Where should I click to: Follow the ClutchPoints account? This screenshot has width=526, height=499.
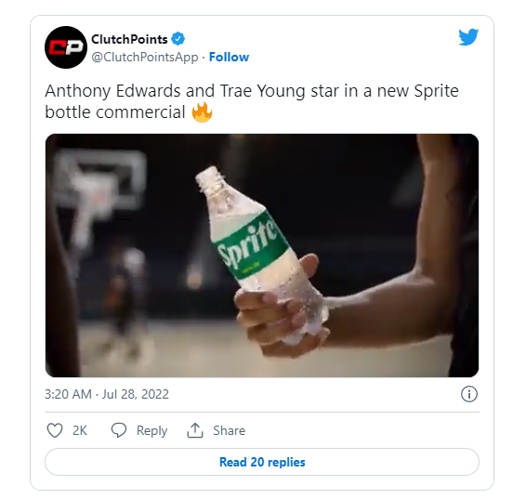tap(230, 57)
